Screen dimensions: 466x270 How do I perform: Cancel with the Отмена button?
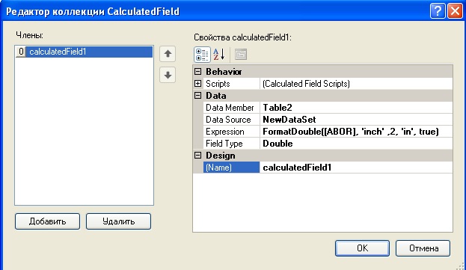(423, 248)
